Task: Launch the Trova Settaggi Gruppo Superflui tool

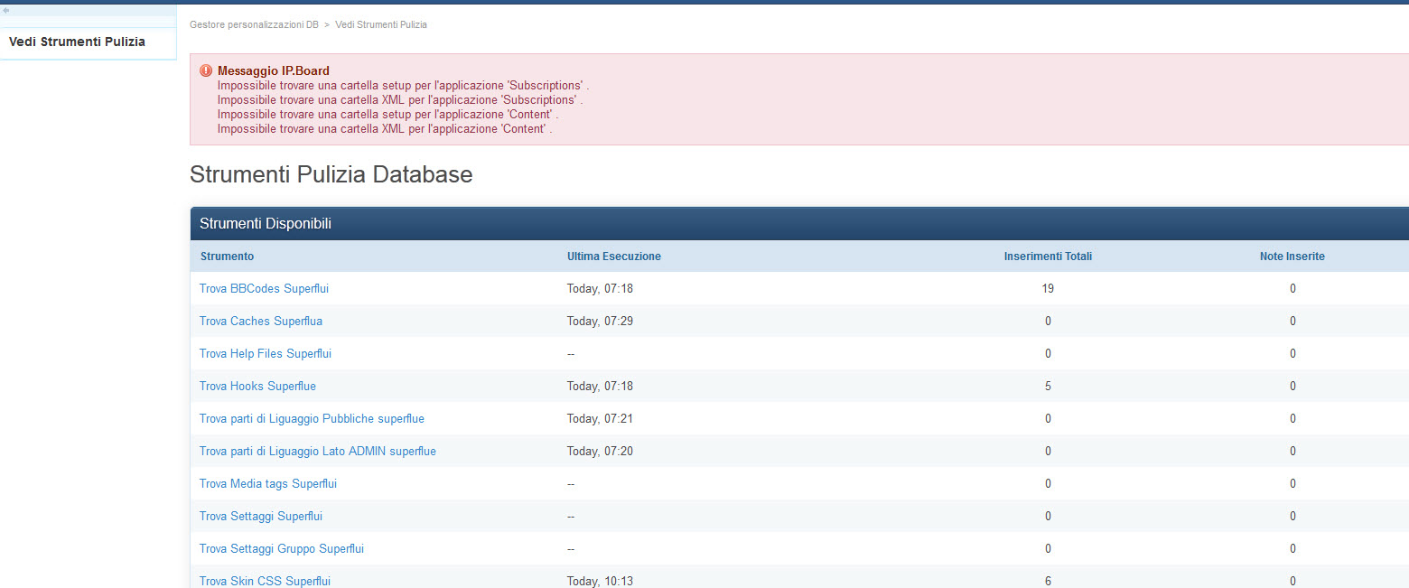Action: 281,549
